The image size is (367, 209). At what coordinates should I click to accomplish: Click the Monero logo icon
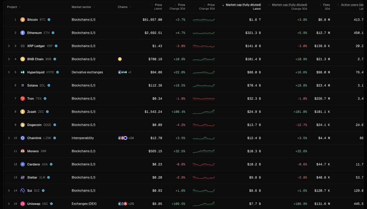pos(23,151)
